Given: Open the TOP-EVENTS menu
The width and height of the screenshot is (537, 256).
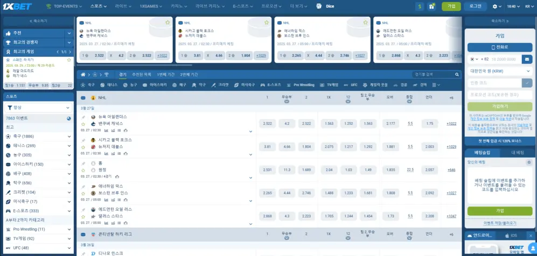Looking at the screenshot, I should tap(64, 6).
